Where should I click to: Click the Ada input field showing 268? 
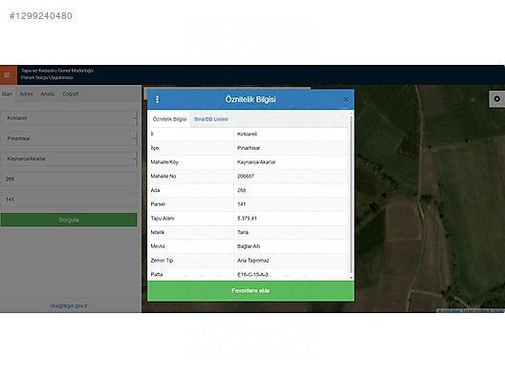[69, 179]
